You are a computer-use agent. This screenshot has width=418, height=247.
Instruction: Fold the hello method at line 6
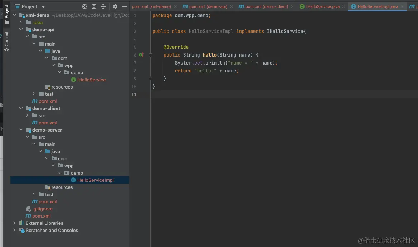pyautogui.click(x=151, y=55)
